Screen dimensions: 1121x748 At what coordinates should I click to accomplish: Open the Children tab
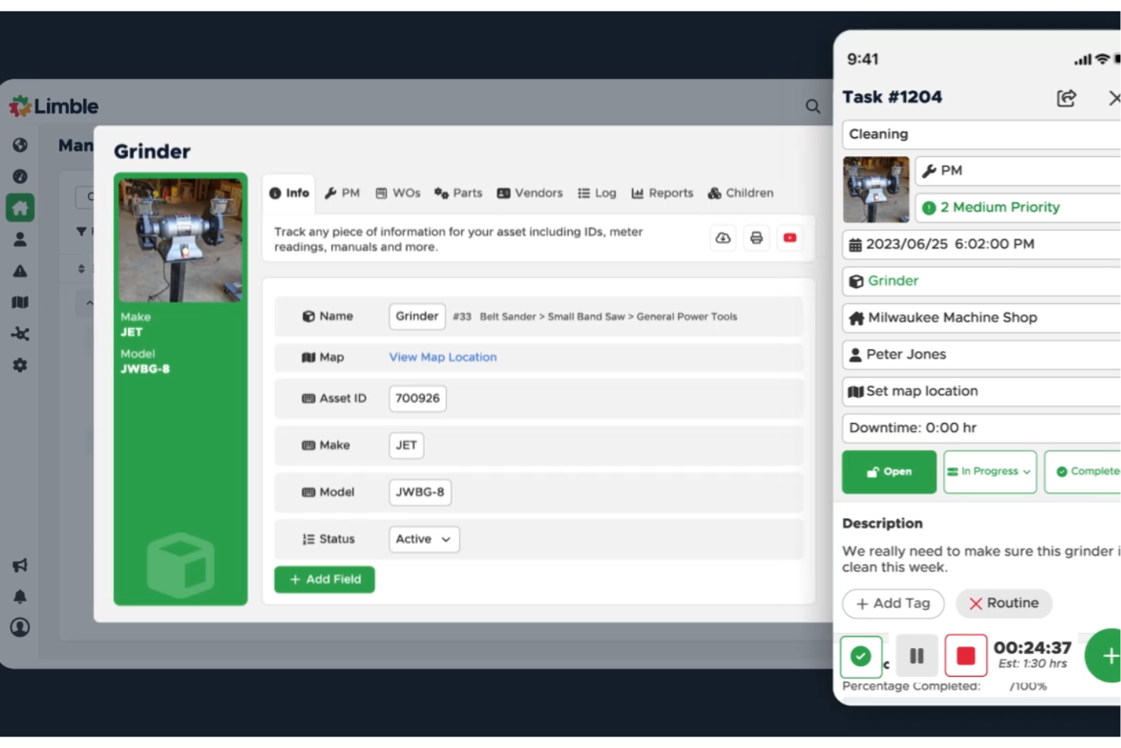[741, 193]
